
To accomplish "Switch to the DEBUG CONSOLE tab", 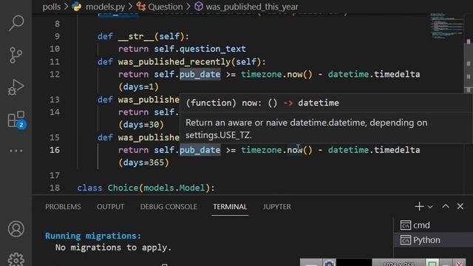I will [x=169, y=207].
